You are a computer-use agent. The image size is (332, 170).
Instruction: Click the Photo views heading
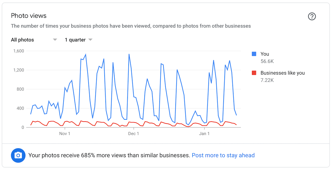(x=29, y=16)
